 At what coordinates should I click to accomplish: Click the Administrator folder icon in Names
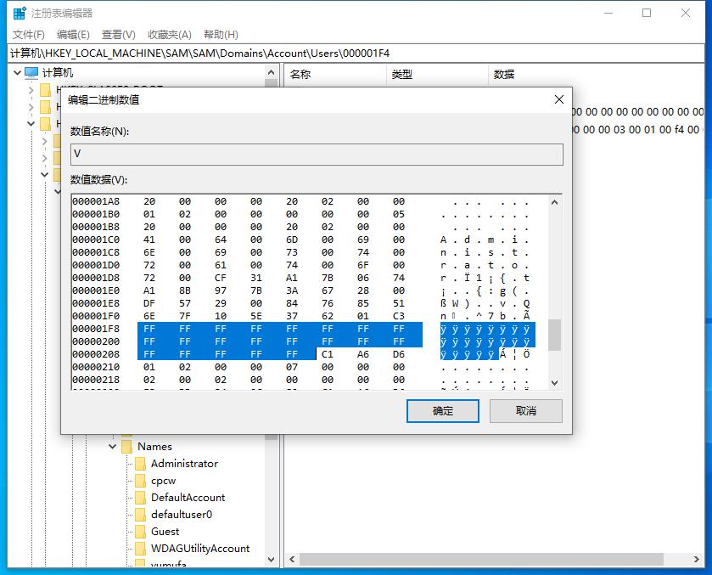pyautogui.click(x=140, y=464)
